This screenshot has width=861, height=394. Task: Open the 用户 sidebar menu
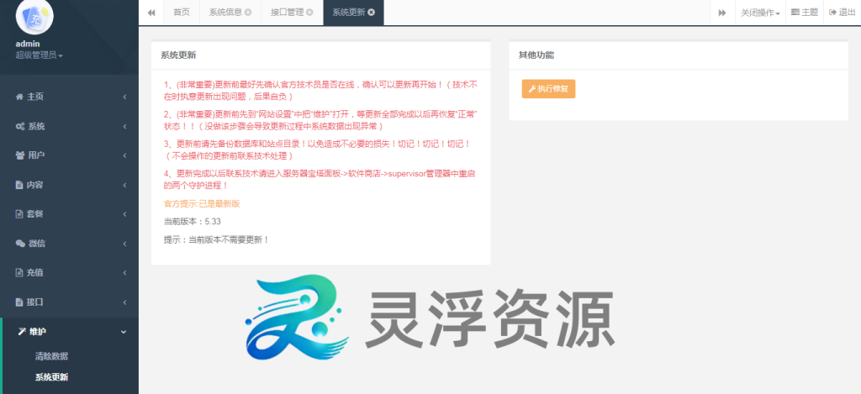[69, 155]
